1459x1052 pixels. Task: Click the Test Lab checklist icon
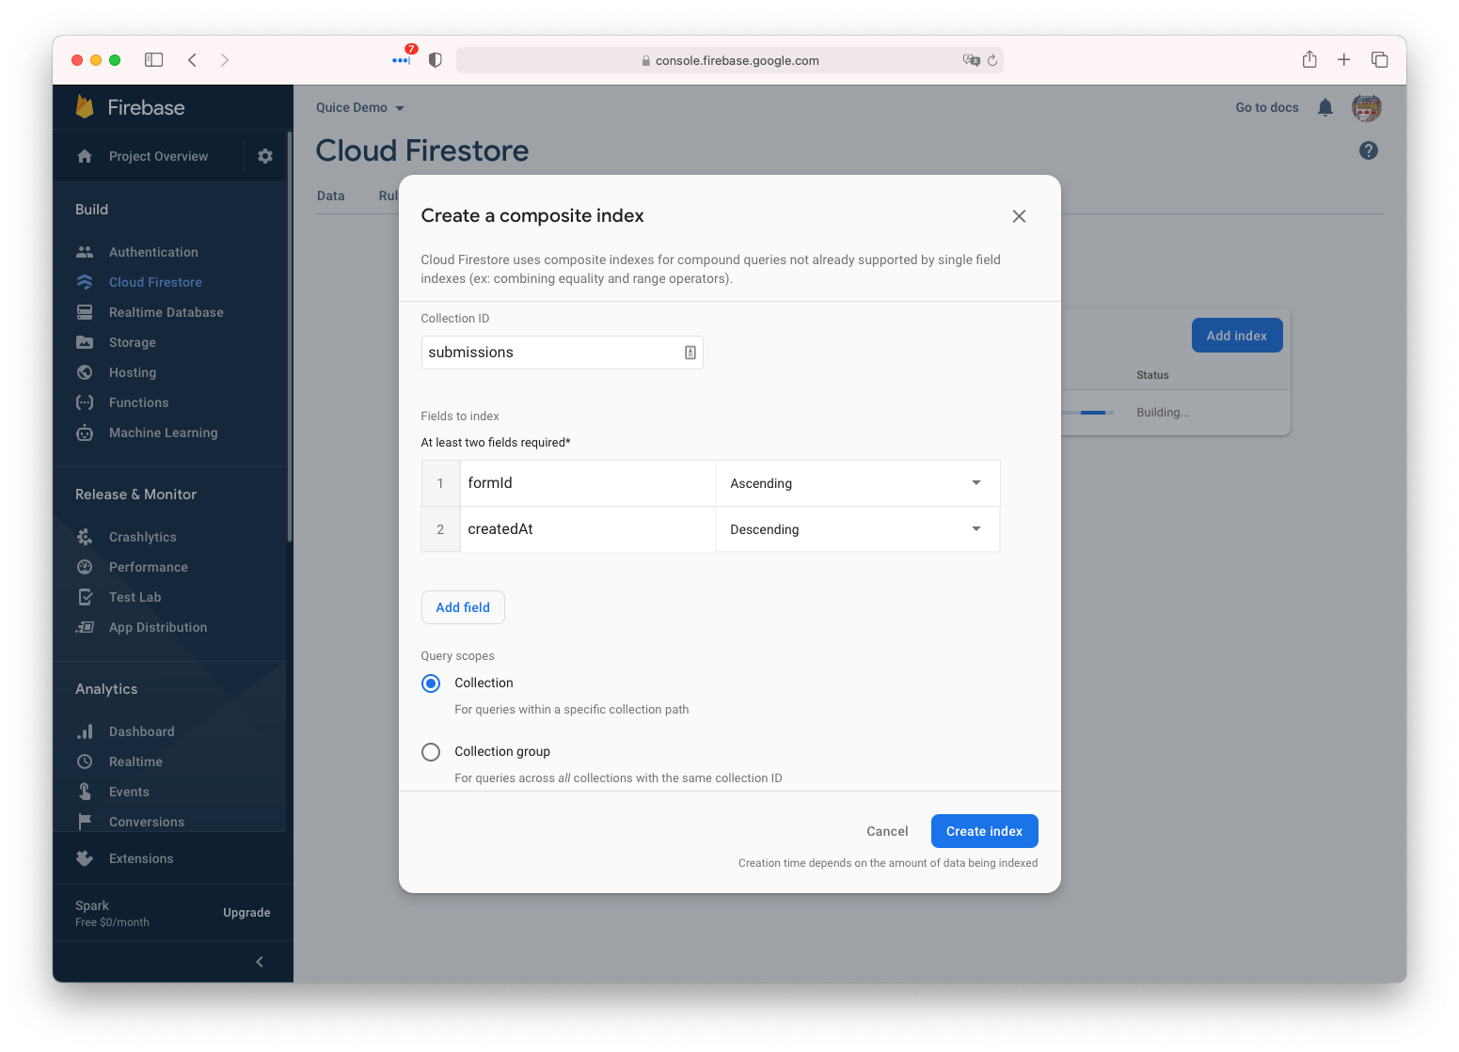pos(85,597)
